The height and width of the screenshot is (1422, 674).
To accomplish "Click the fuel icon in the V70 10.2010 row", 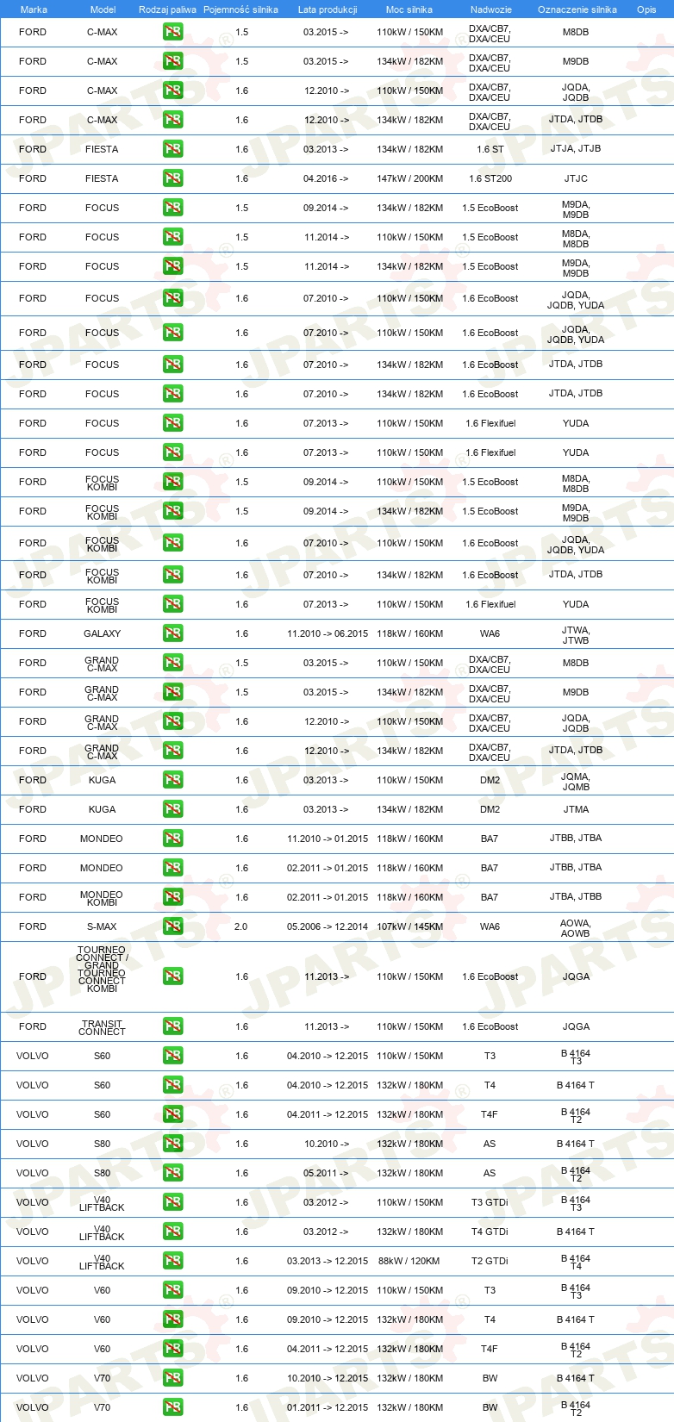I will [x=173, y=1378].
